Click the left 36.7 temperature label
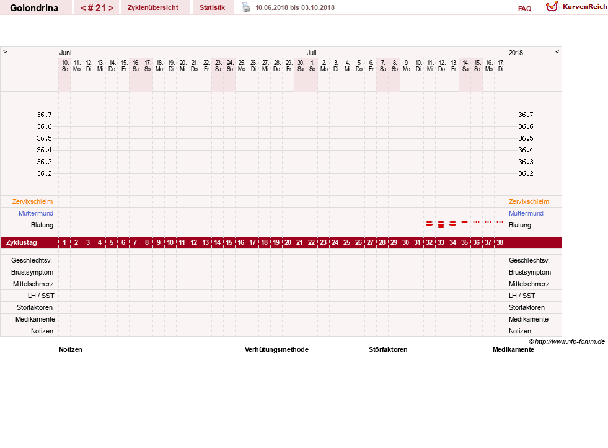This screenshot has width=608, height=448. 44,115
